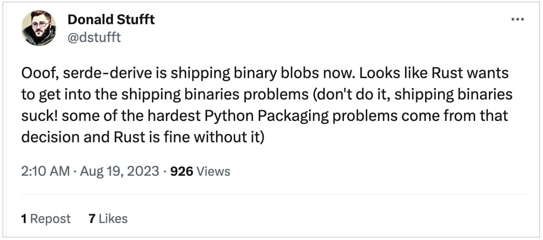Open the Likes list label
Image resolution: width=543 pixels, height=240 pixels.
click(x=113, y=219)
